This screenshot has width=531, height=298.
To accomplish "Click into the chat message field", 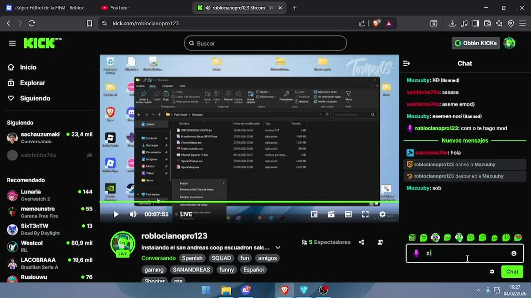I will (x=465, y=253).
